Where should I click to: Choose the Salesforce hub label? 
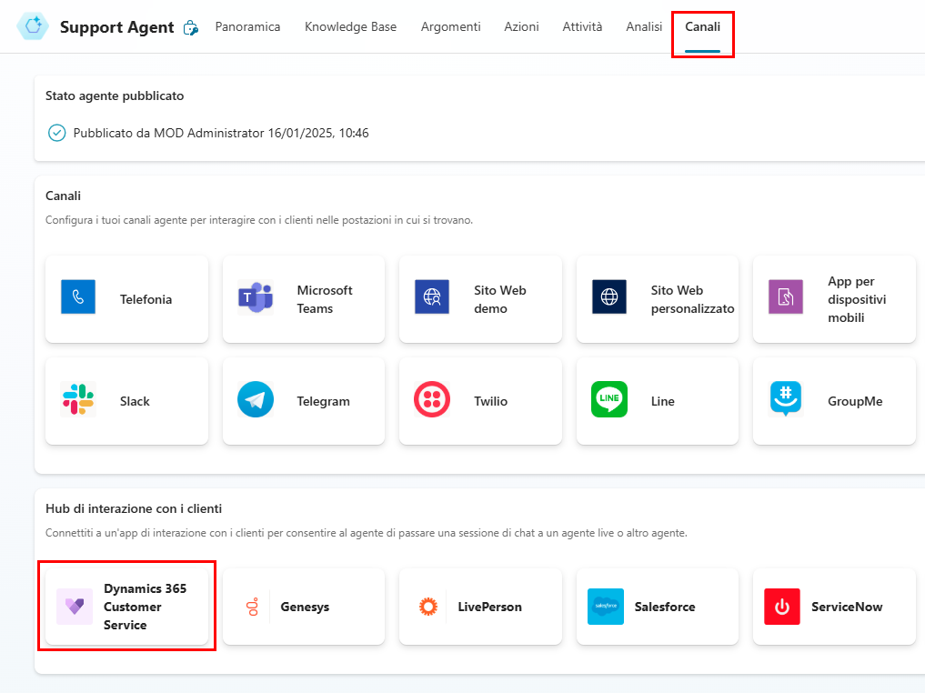665,607
